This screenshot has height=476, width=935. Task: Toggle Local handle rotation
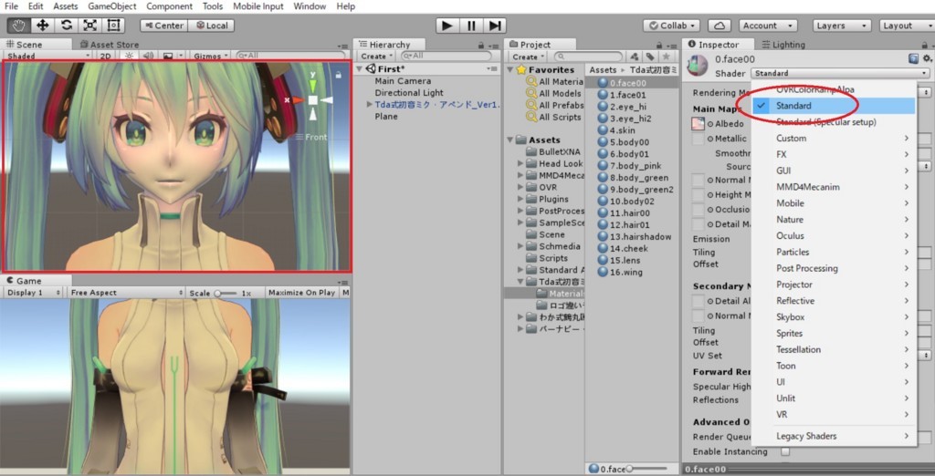211,26
